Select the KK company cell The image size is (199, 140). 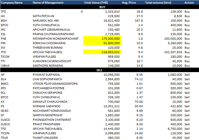click(x=3, y=102)
